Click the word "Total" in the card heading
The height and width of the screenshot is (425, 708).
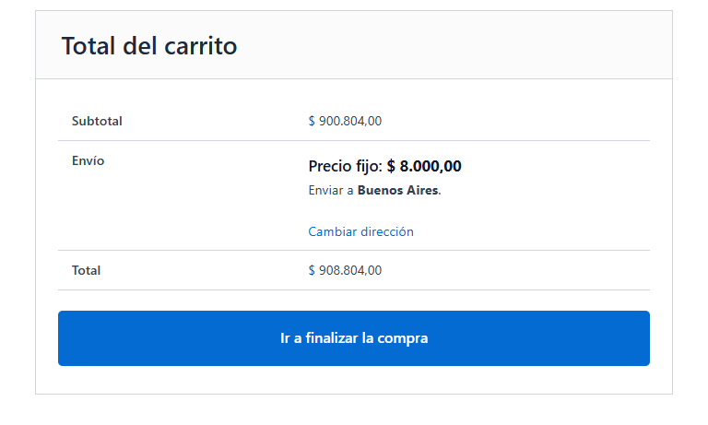(x=88, y=45)
